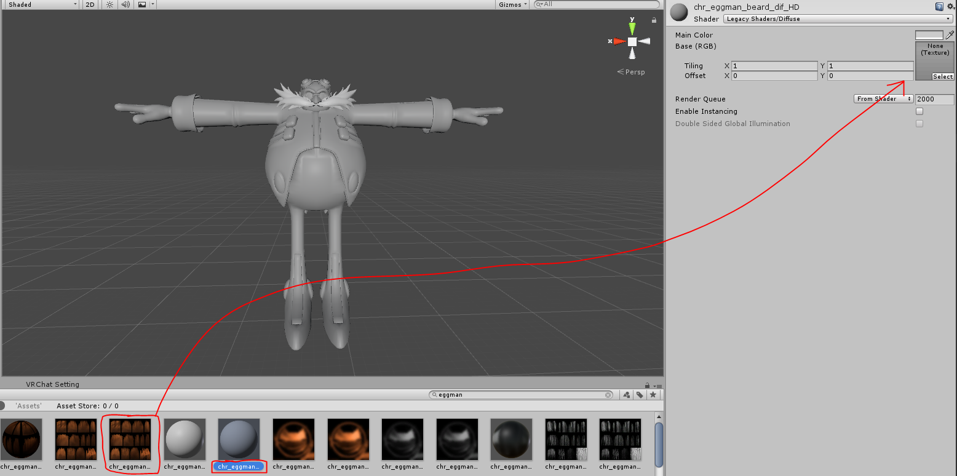This screenshot has width=957, height=476.
Task: Edit Render Queue value 2000
Action: [x=935, y=99]
